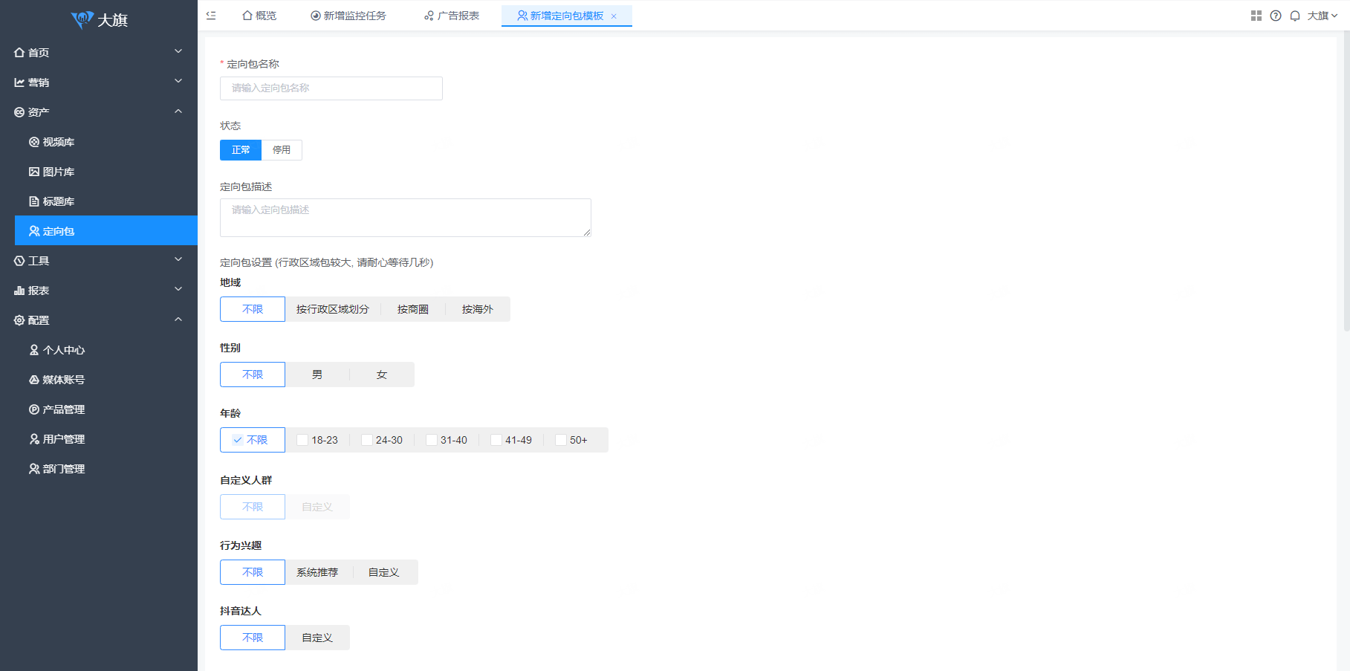Switch to the 广告报表 tab
This screenshot has width=1350, height=671.
tap(452, 16)
